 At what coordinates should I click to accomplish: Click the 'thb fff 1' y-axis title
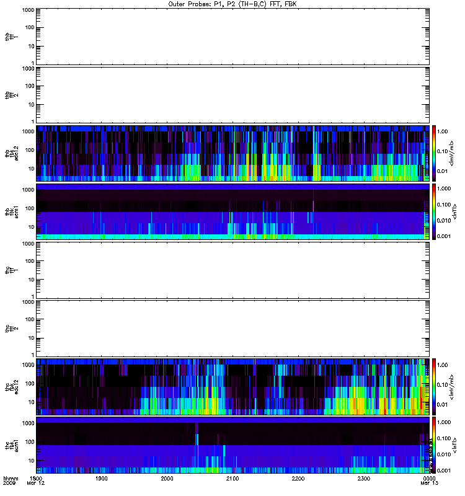coord(12,37)
